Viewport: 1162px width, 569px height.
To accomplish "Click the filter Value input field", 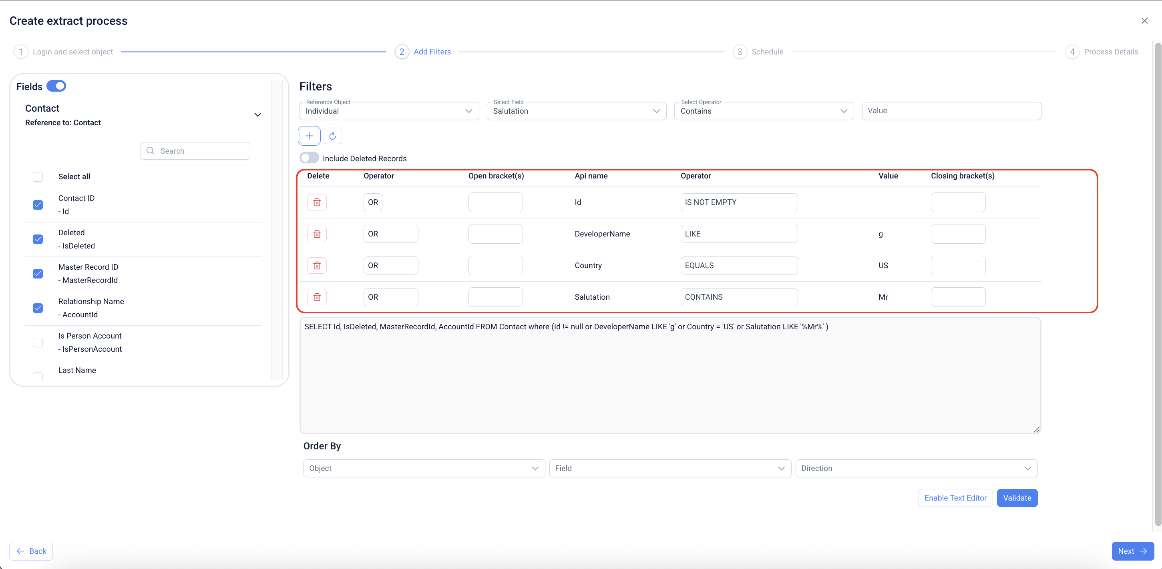I will [951, 111].
